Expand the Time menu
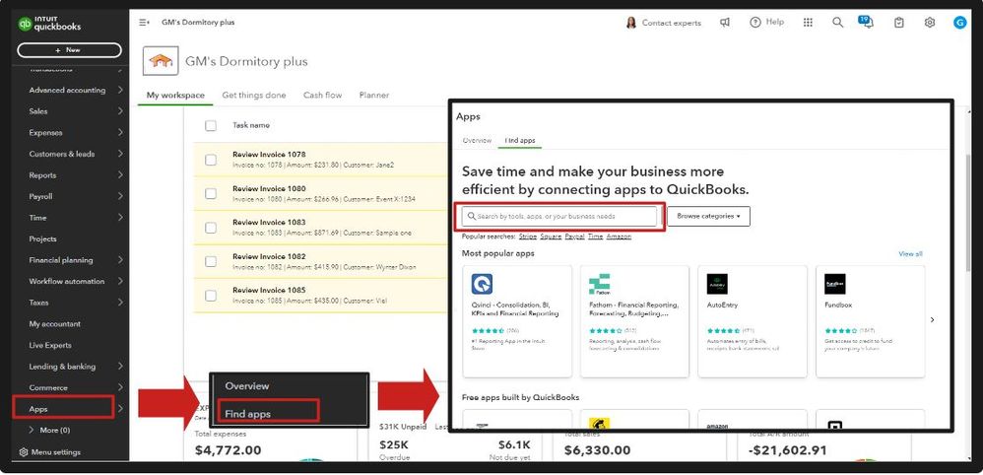This screenshot has height=475, width=983. click(x=120, y=218)
